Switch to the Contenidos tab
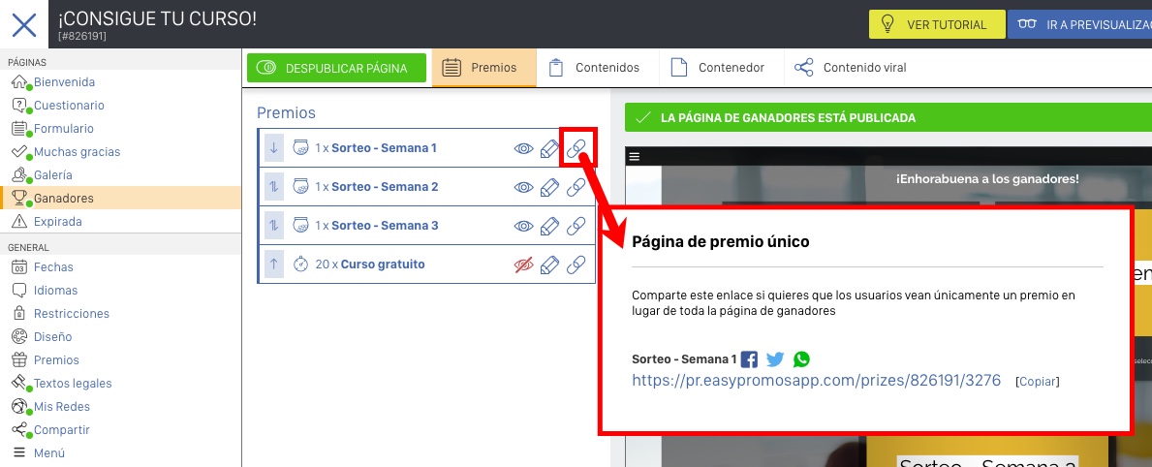 [596, 68]
